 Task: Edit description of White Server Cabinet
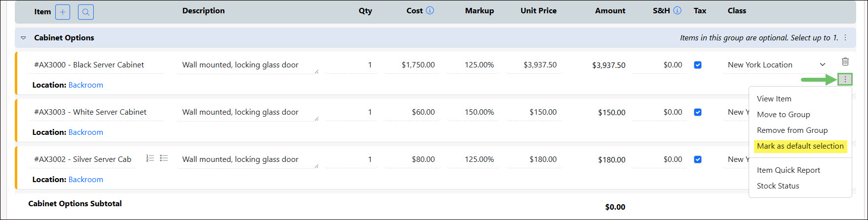tap(248, 112)
